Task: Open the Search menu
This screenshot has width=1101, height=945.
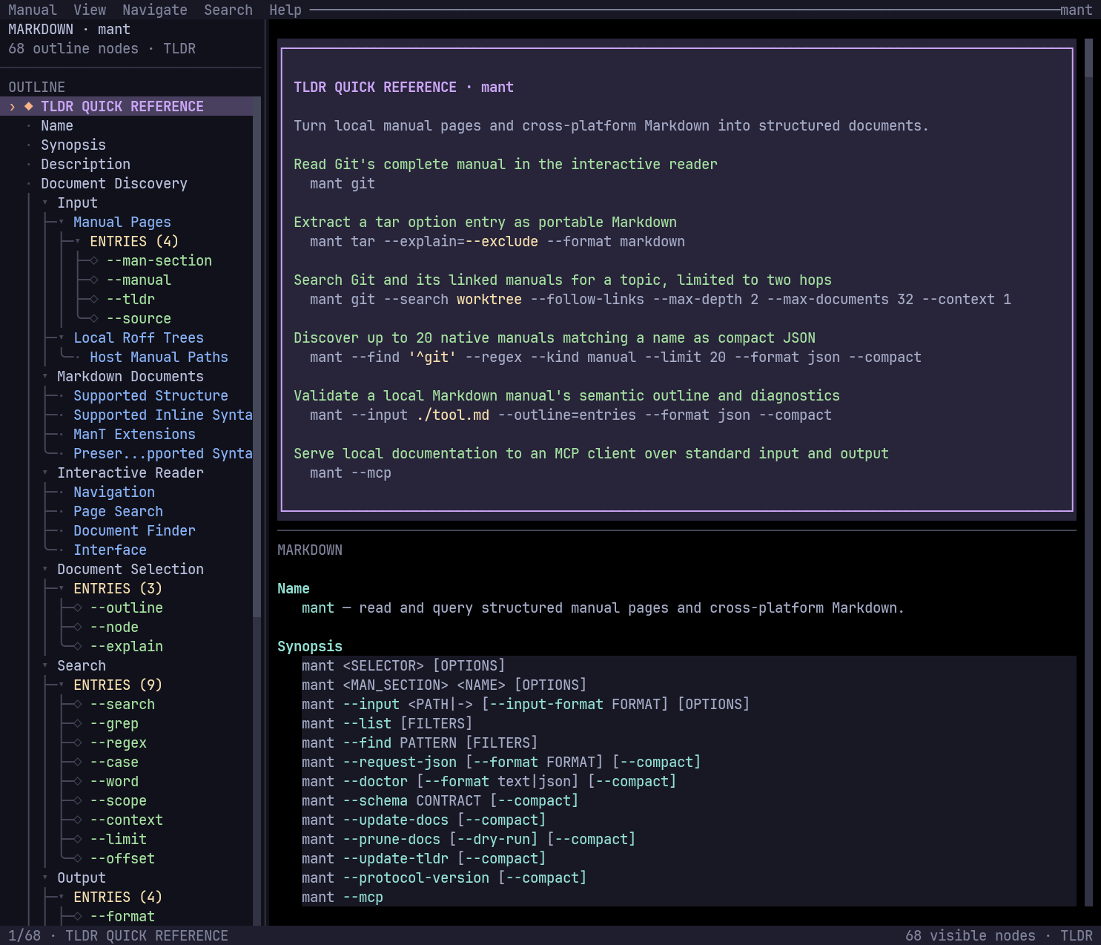Action: 228,10
